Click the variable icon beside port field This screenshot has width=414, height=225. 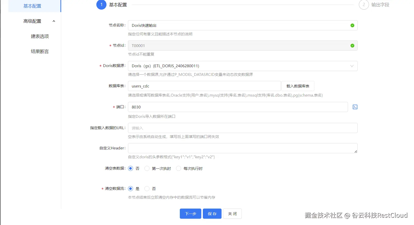(x=355, y=107)
